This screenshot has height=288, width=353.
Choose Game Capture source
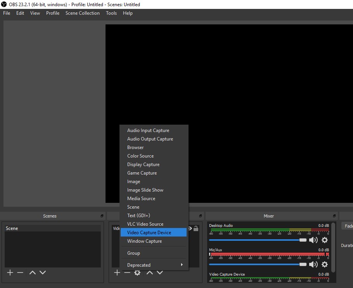154,173
